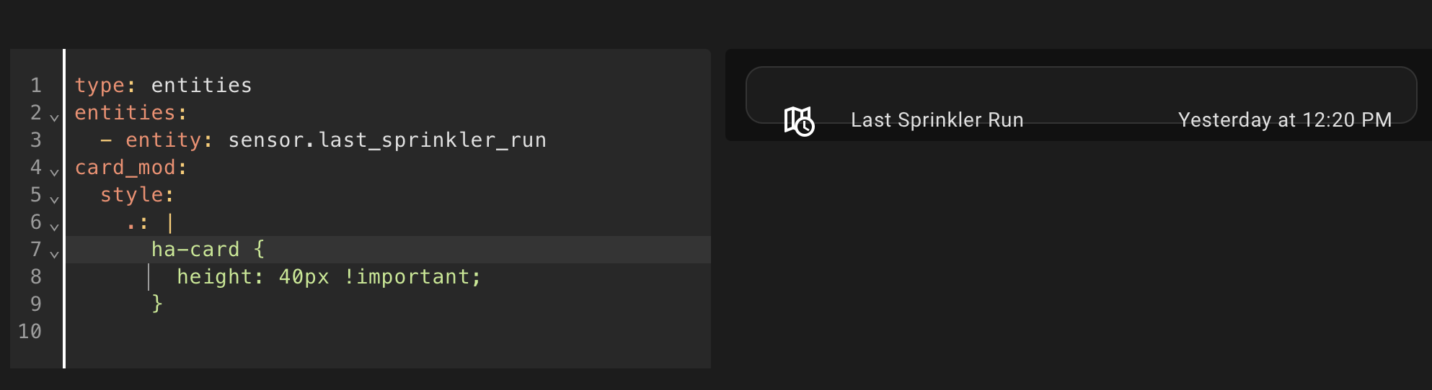This screenshot has height=390, width=1432.
Task: Click line number 1 in the gutter
Action: 35,86
